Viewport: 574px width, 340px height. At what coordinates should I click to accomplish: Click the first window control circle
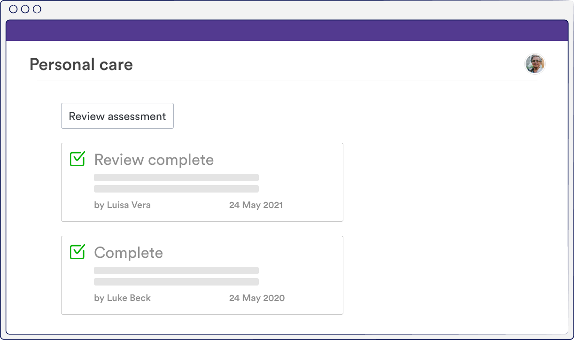(14, 9)
